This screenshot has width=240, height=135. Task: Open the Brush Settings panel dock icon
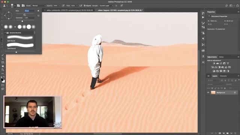point(203,23)
